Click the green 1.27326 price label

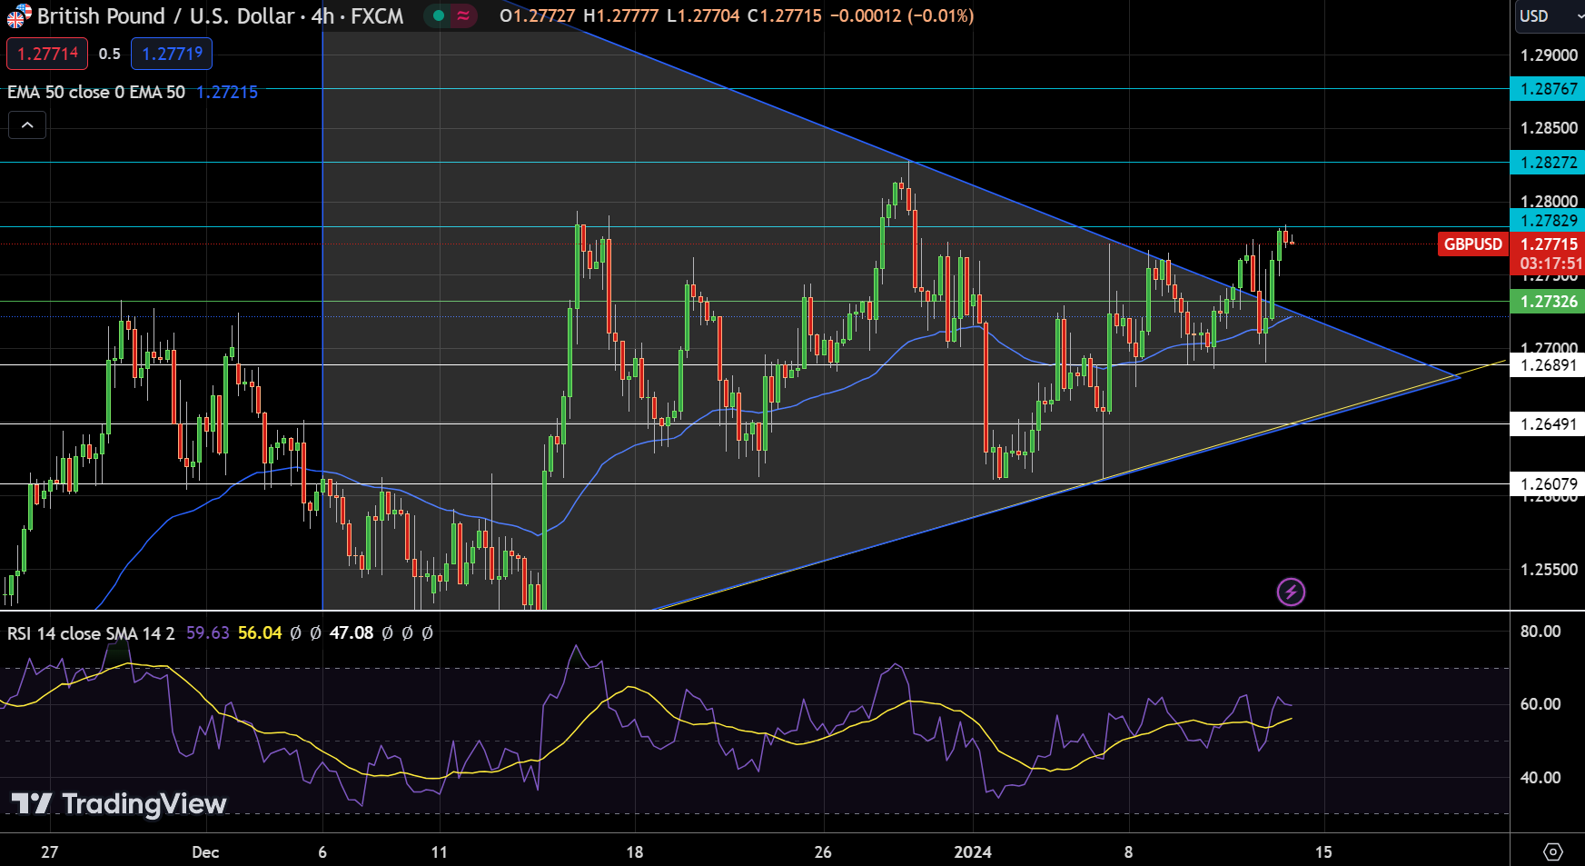coord(1549,302)
